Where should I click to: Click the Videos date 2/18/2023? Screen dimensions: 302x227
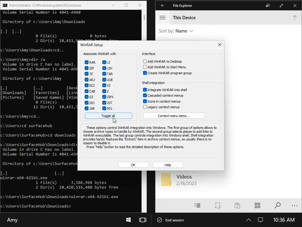coord(186,183)
